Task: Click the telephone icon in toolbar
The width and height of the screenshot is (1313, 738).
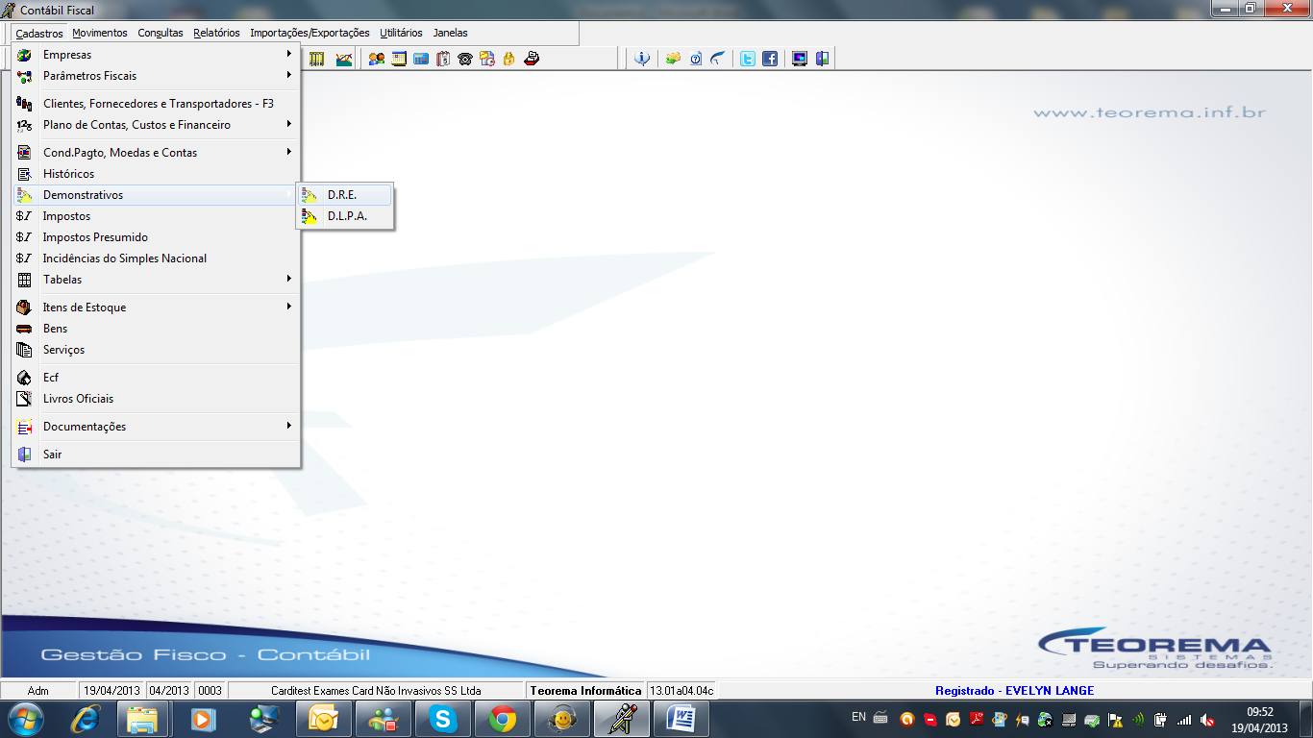Action: (465, 59)
